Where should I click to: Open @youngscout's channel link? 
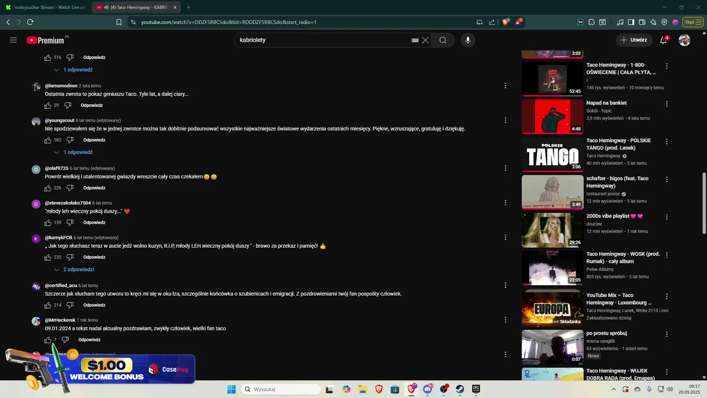click(x=60, y=121)
